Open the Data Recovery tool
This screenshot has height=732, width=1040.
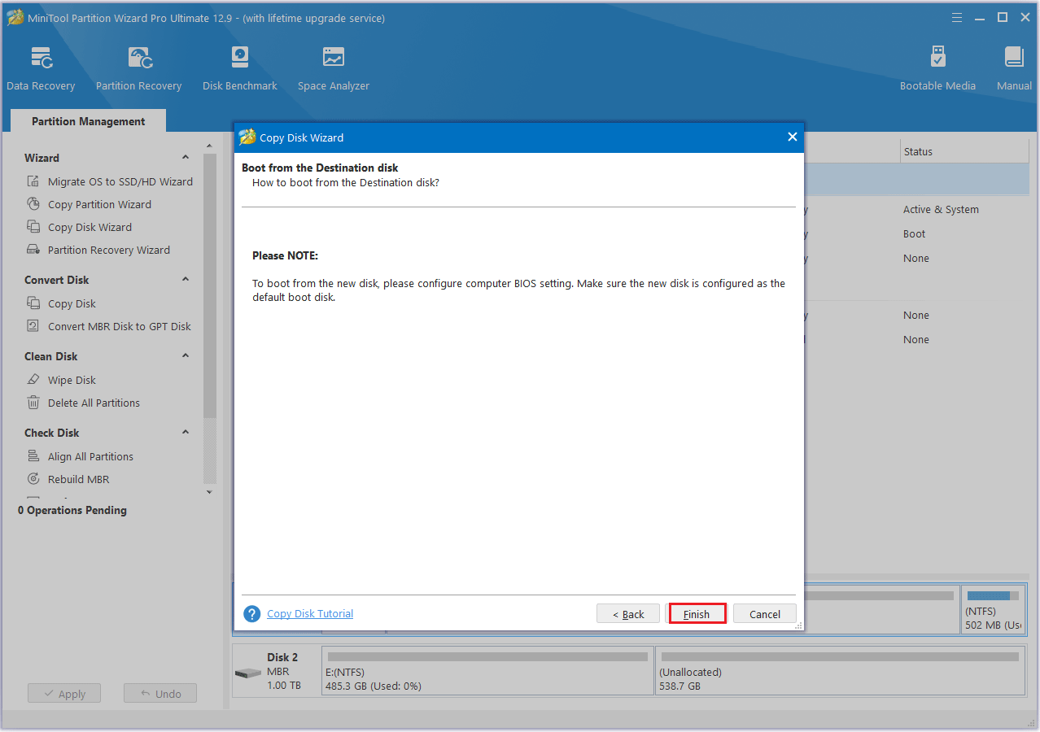click(41, 67)
